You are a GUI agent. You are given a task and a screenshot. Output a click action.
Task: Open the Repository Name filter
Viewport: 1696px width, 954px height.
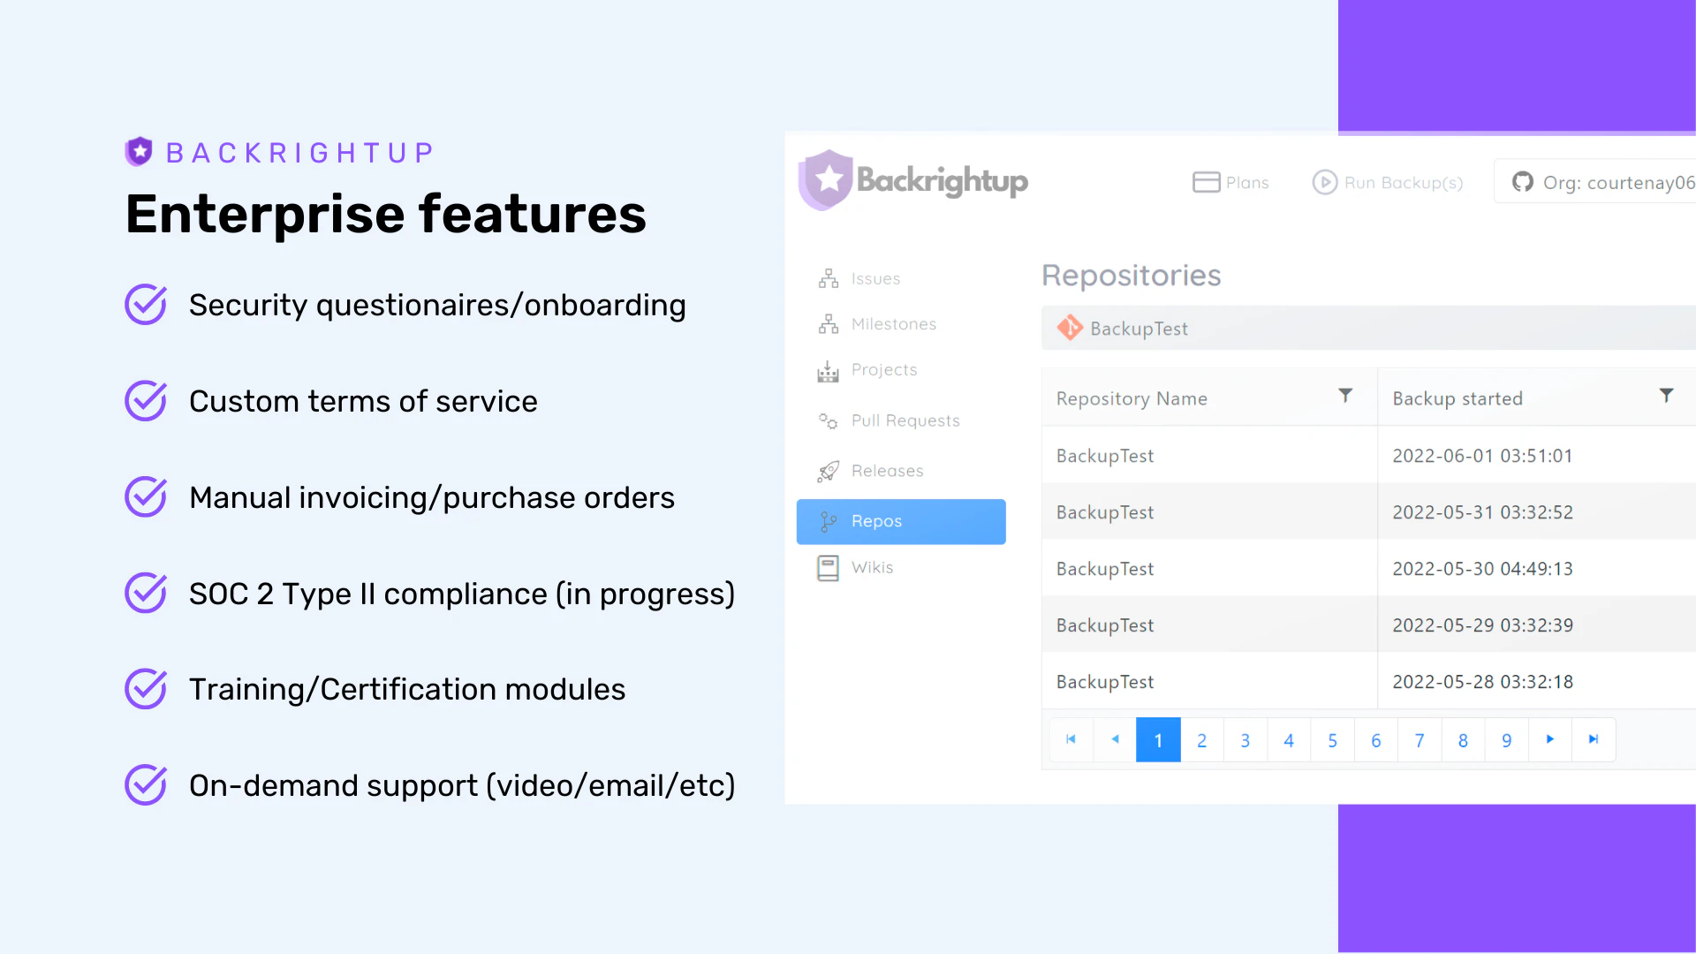pos(1345,397)
